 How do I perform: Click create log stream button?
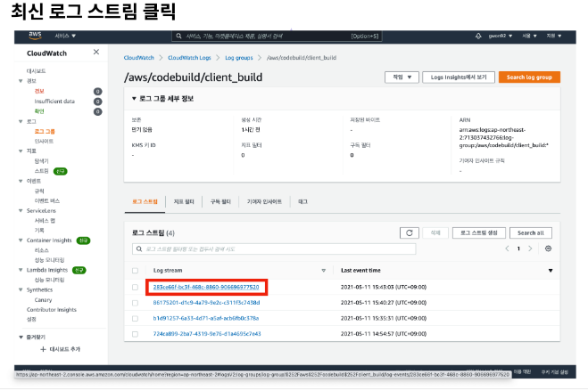(479, 232)
